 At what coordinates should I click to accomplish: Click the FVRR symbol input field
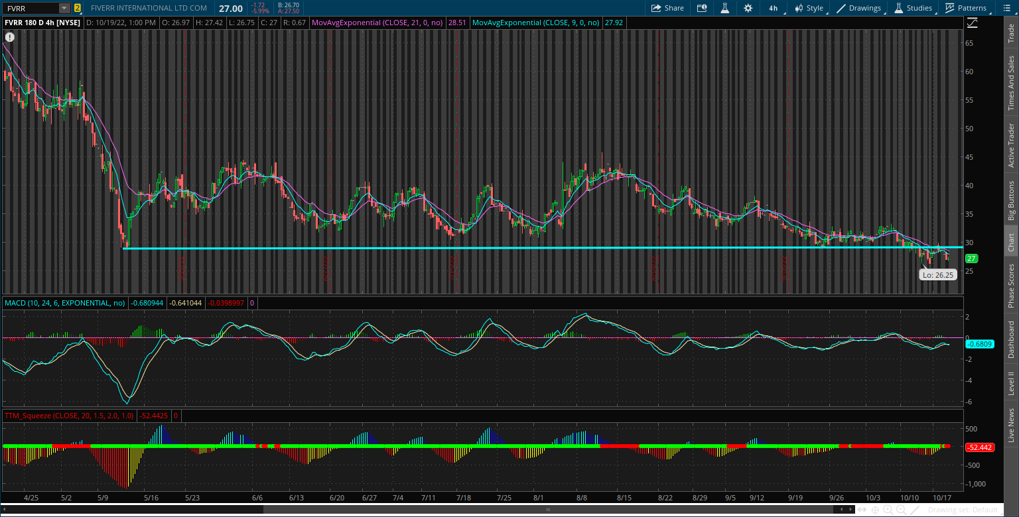pyautogui.click(x=31, y=8)
